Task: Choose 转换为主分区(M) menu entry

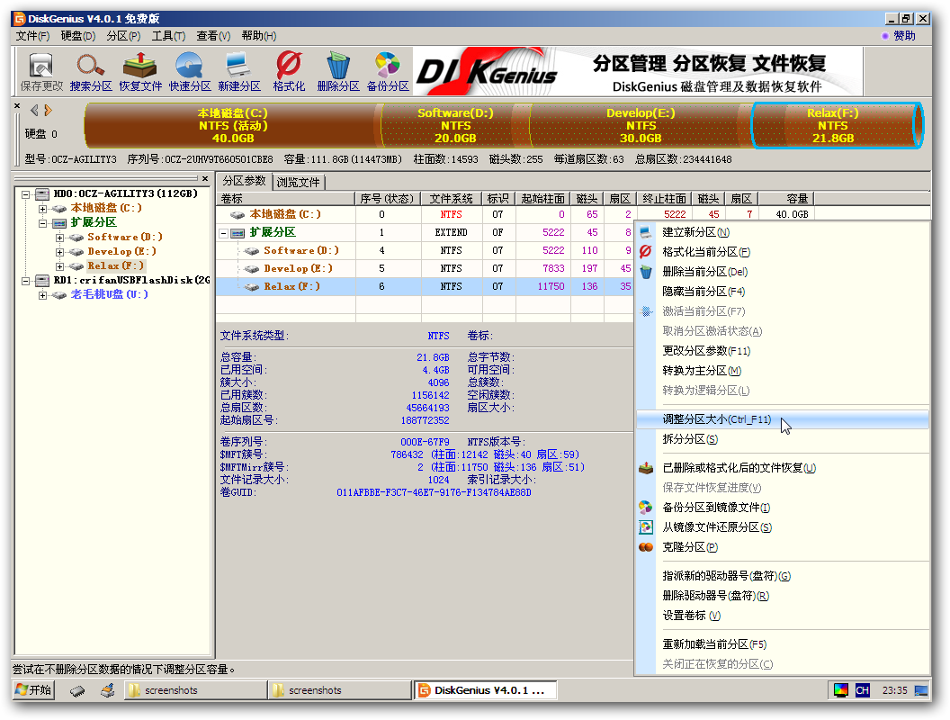Action: click(782, 371)
